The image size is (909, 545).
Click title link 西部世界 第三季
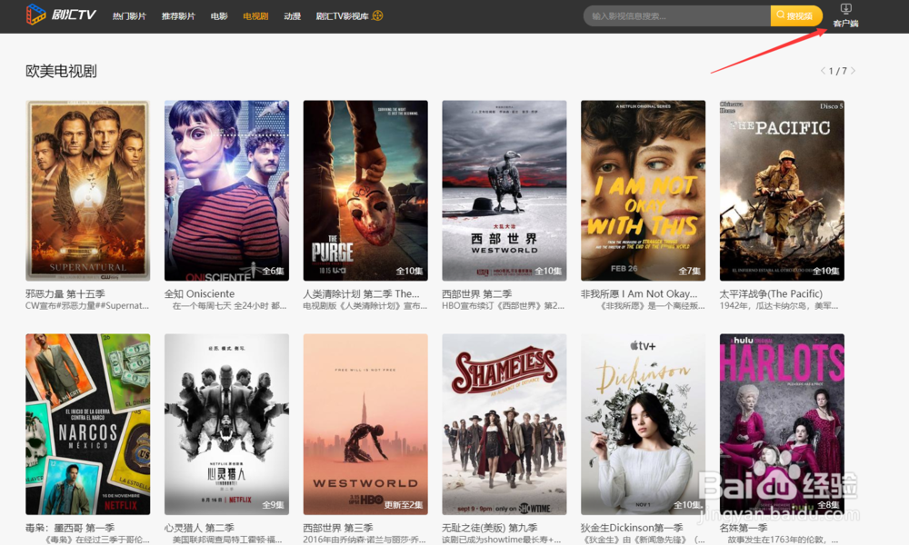[x=338, y=528]
